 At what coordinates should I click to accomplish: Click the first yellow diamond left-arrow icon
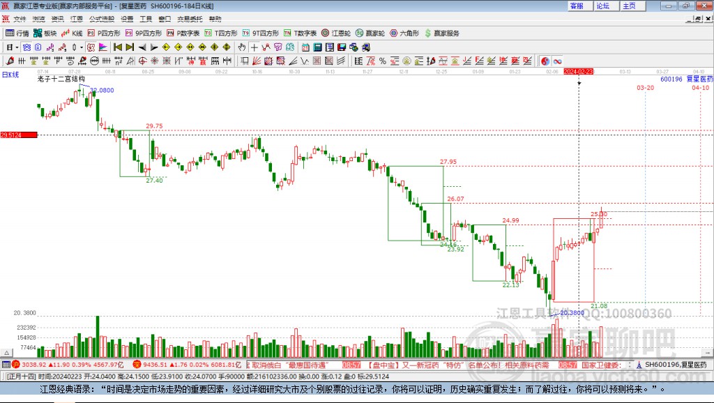click(166, 47)
